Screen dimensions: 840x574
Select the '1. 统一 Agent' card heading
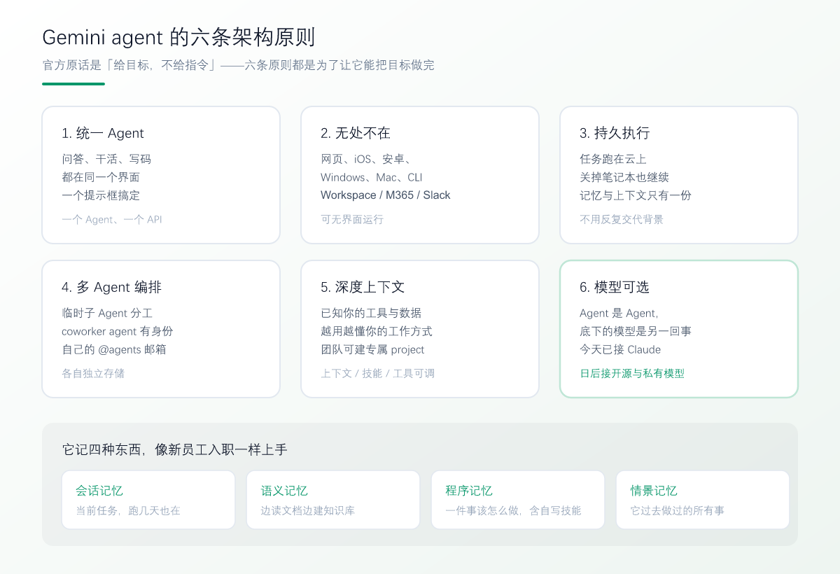103,133
